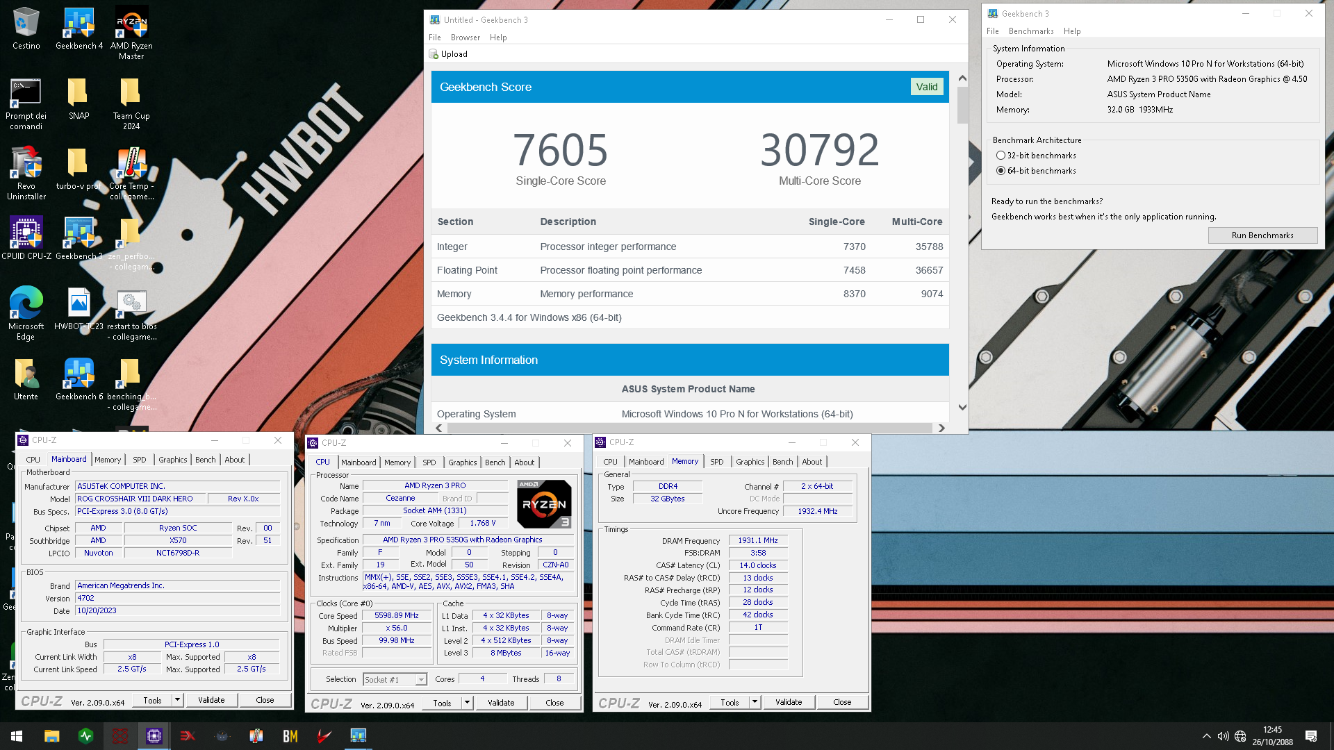Launch AMD Ryzen Master shortcut
Screen dimensions: 1334x750
pyautogui.click(x=131, y=33)
